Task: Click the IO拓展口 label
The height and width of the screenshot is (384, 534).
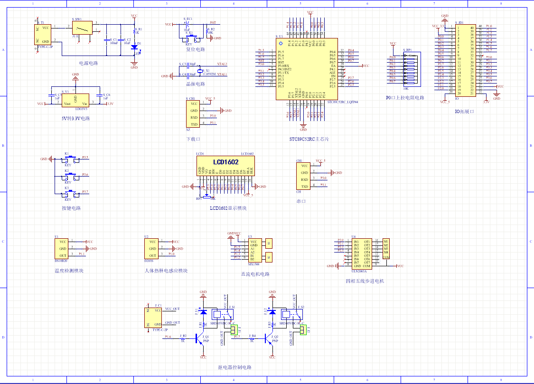Action: [x=465, y=112]
